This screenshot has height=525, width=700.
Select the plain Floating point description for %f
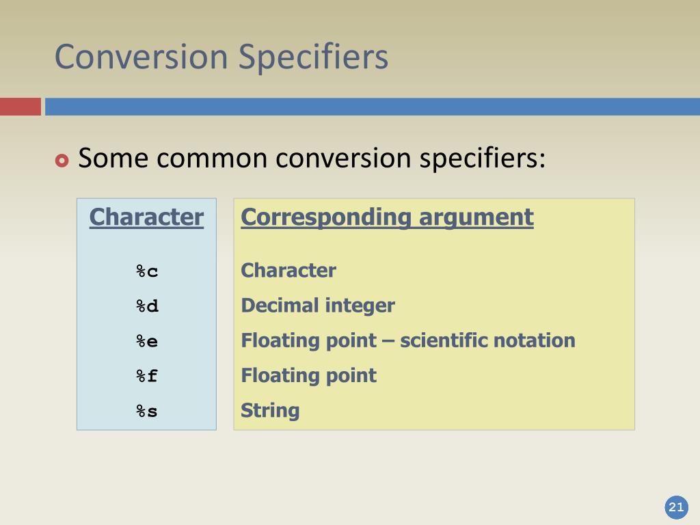point(308,376)
